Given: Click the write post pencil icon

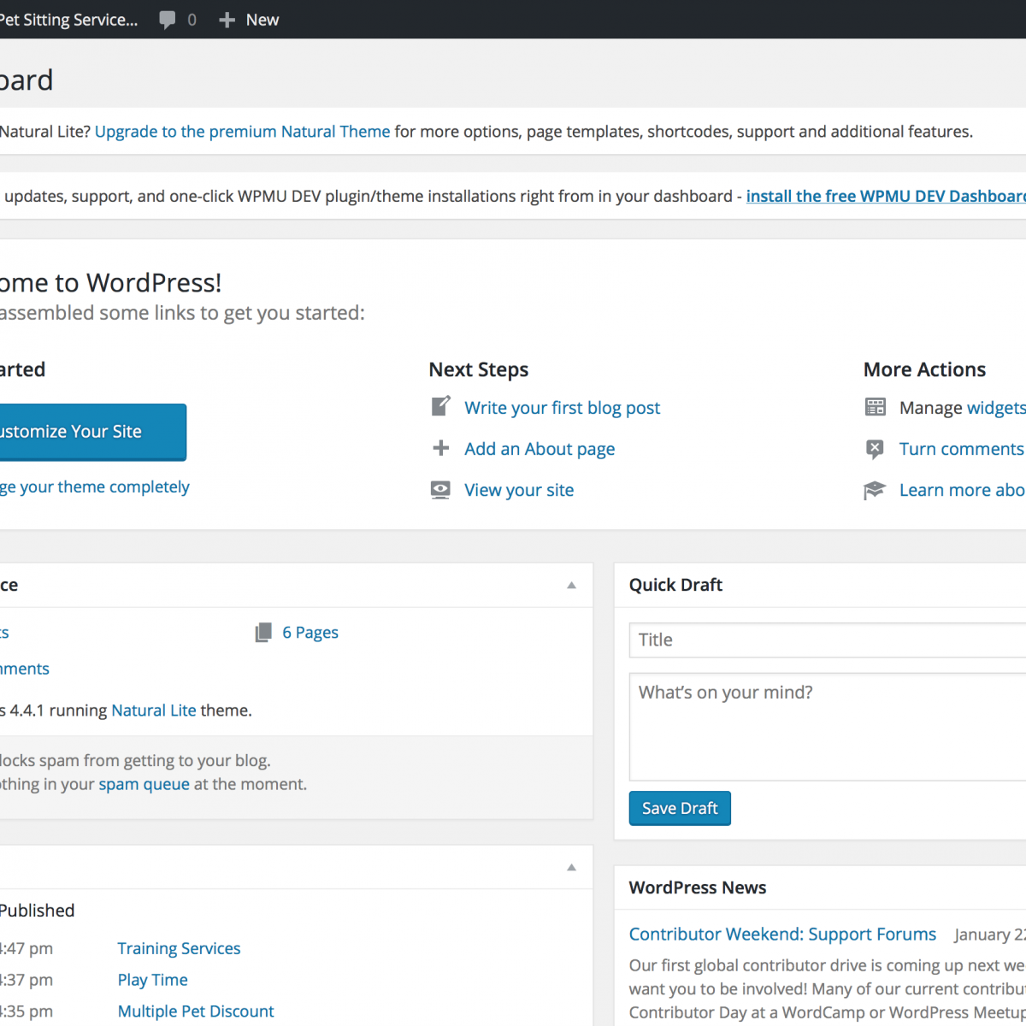Looking at the screenshot, I should point(440,406).
